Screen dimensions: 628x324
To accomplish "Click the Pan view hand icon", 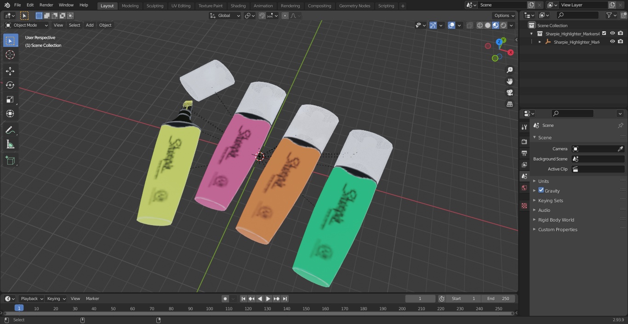I will pyautogui.click(x=509, y=81).
